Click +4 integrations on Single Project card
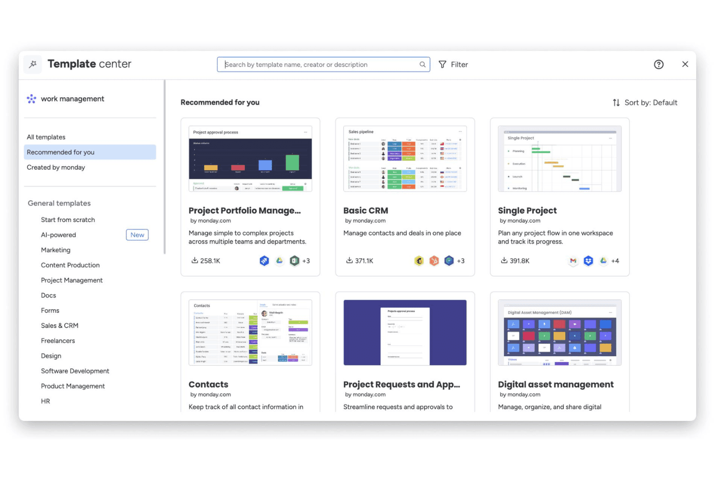This screenshot has width=715, height=477. coord(615,261)
